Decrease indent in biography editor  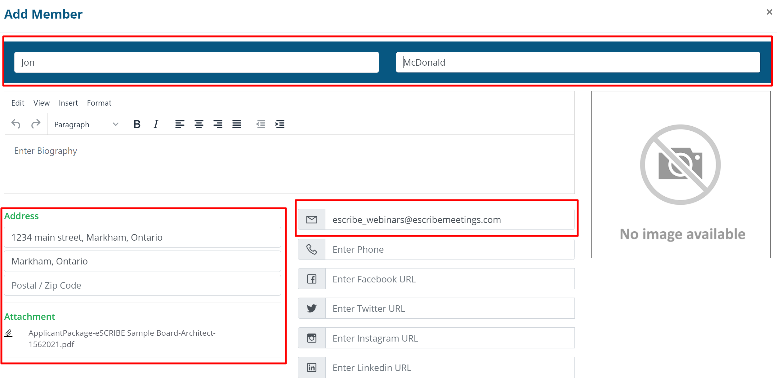pyautogui.click(x=261, y=124)
